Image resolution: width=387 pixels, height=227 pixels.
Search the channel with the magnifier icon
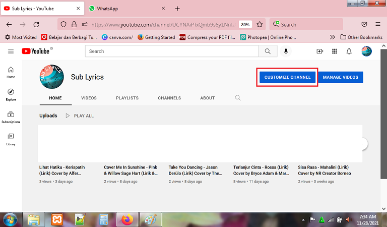238,98
